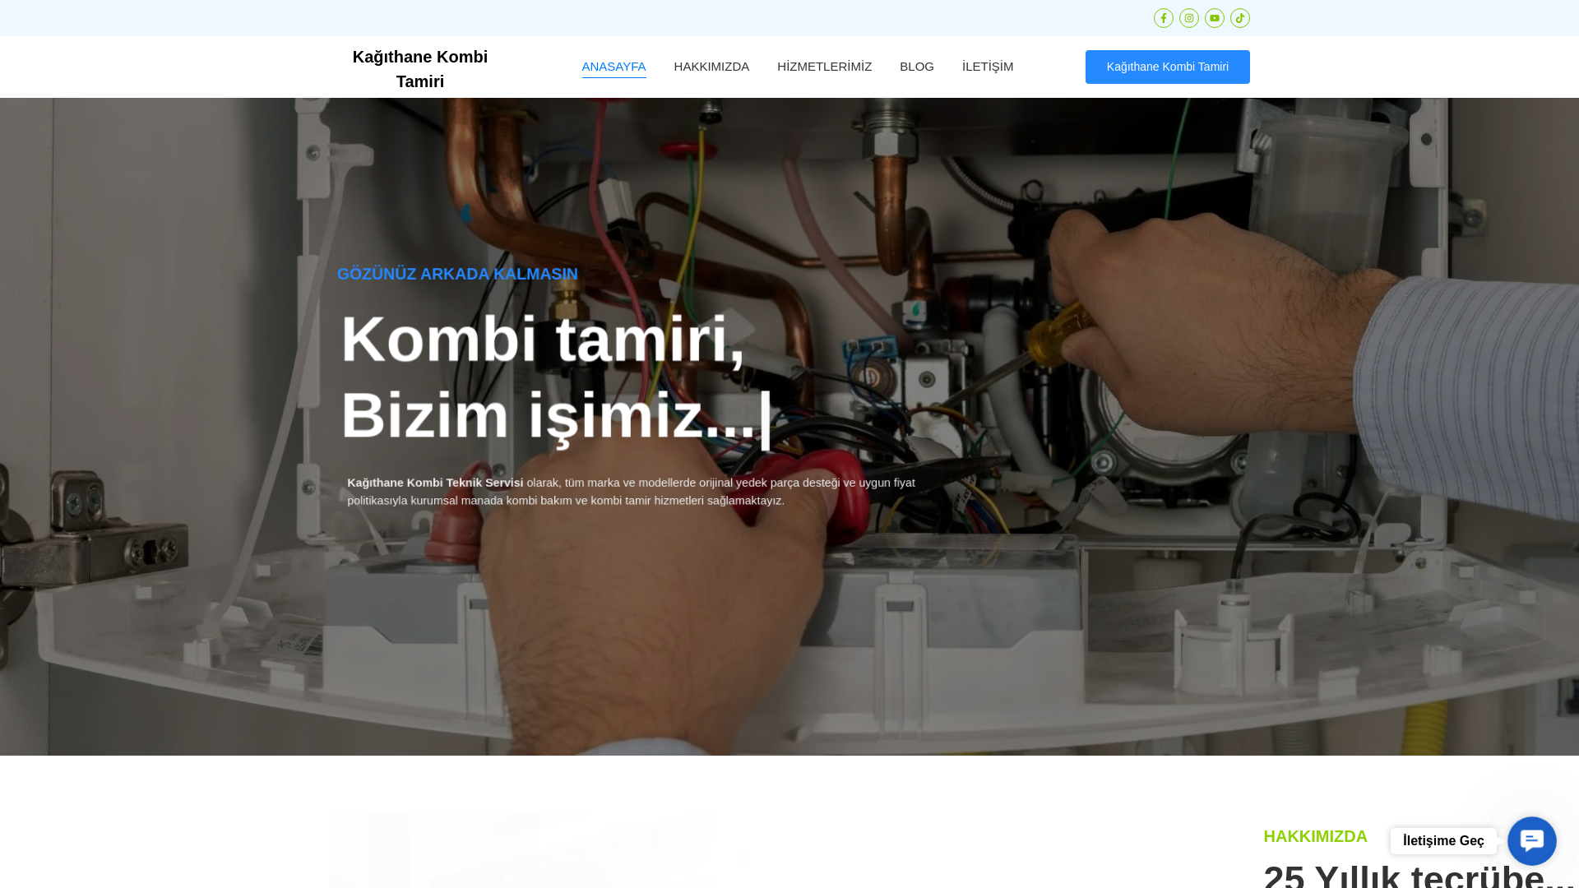1579x888 pixels.
Task: Open the YouTube social icon
Action: point(1214,18)
